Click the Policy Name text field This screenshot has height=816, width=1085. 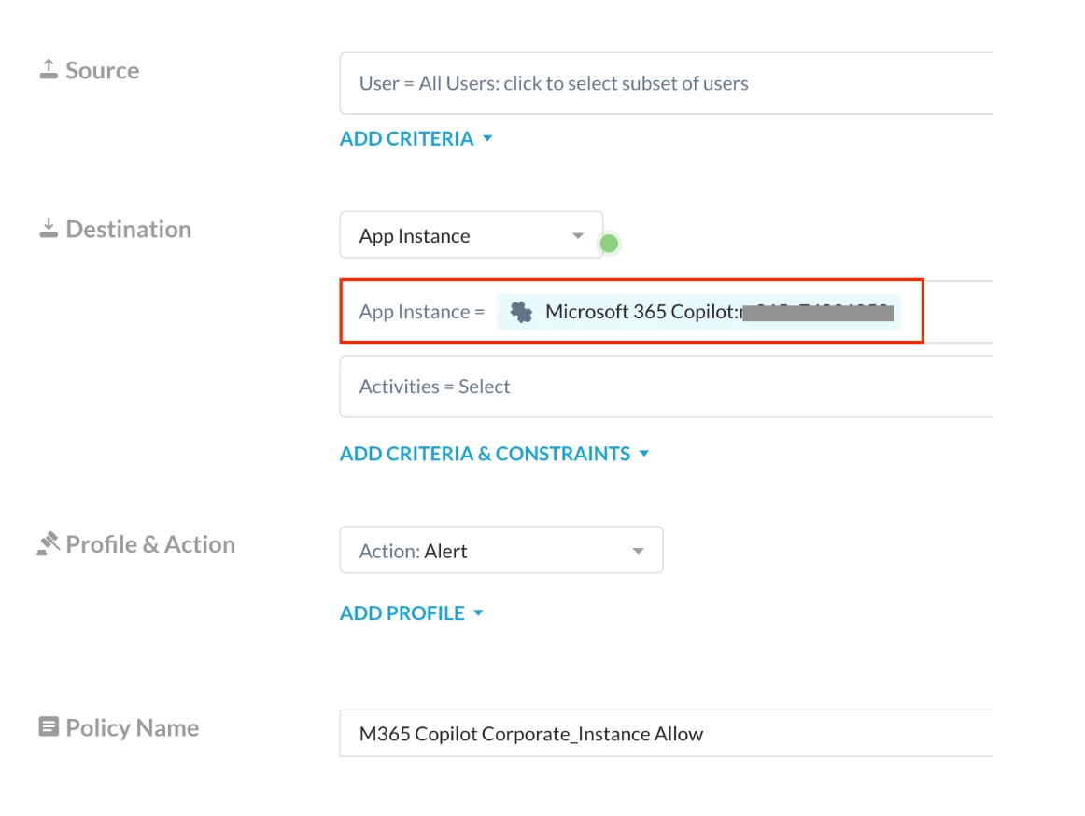click(667, 734)
